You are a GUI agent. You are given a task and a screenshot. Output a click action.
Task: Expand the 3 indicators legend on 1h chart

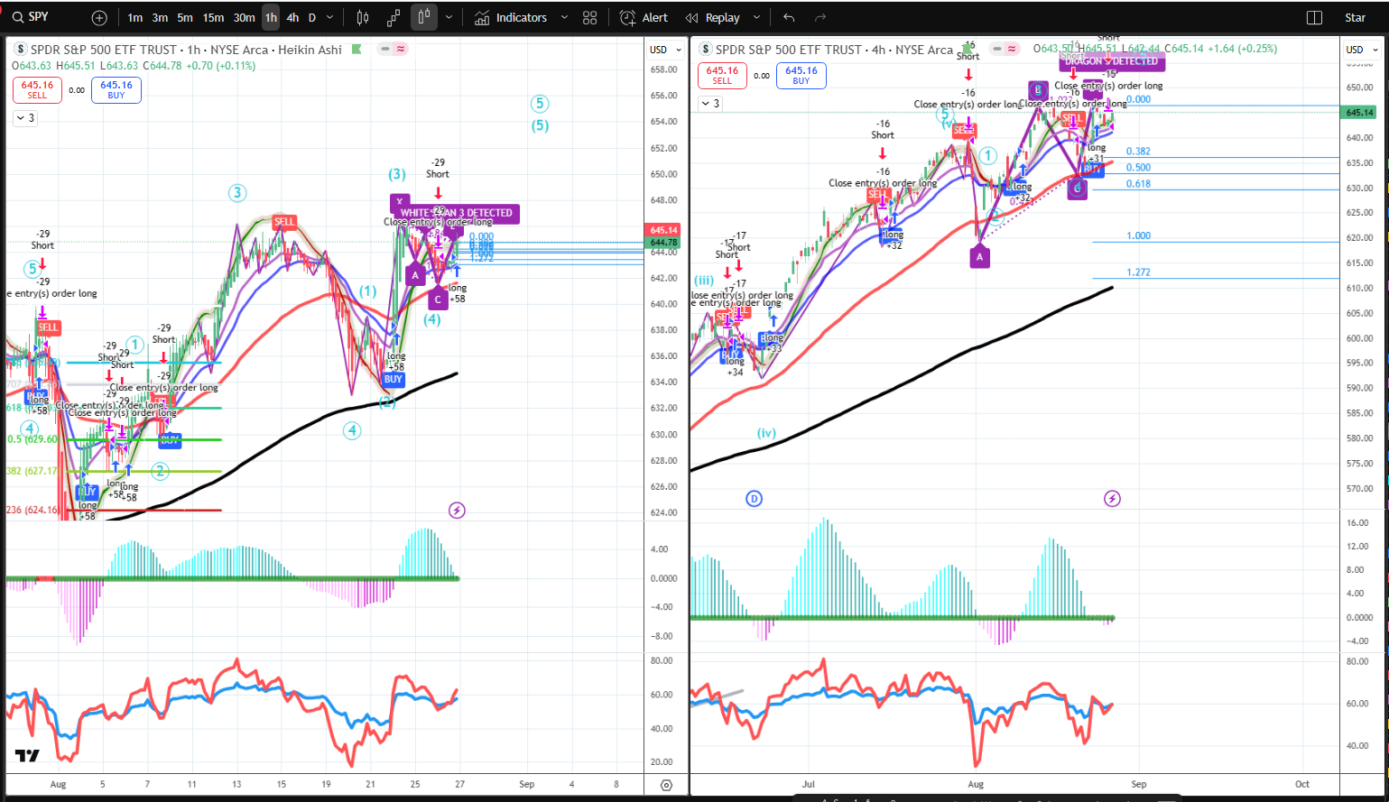coord(24,118)
